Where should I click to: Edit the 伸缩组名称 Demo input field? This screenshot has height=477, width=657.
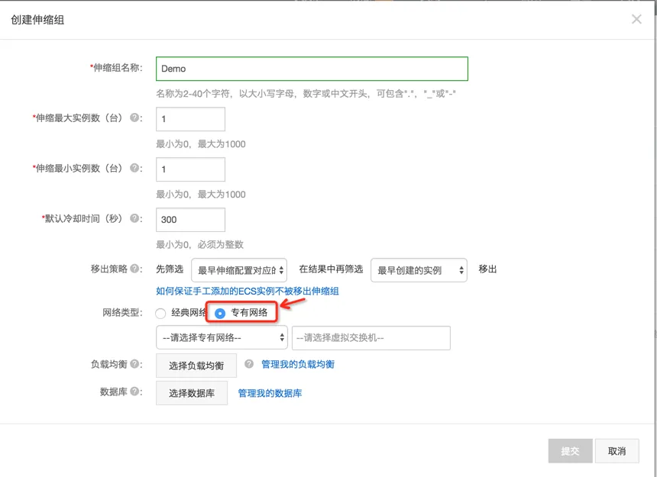[x=312, y=68]
